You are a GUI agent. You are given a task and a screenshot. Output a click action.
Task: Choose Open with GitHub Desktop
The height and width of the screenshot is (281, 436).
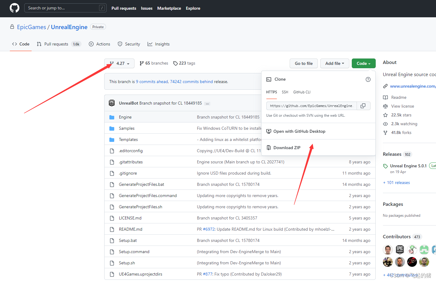(299, 131)
